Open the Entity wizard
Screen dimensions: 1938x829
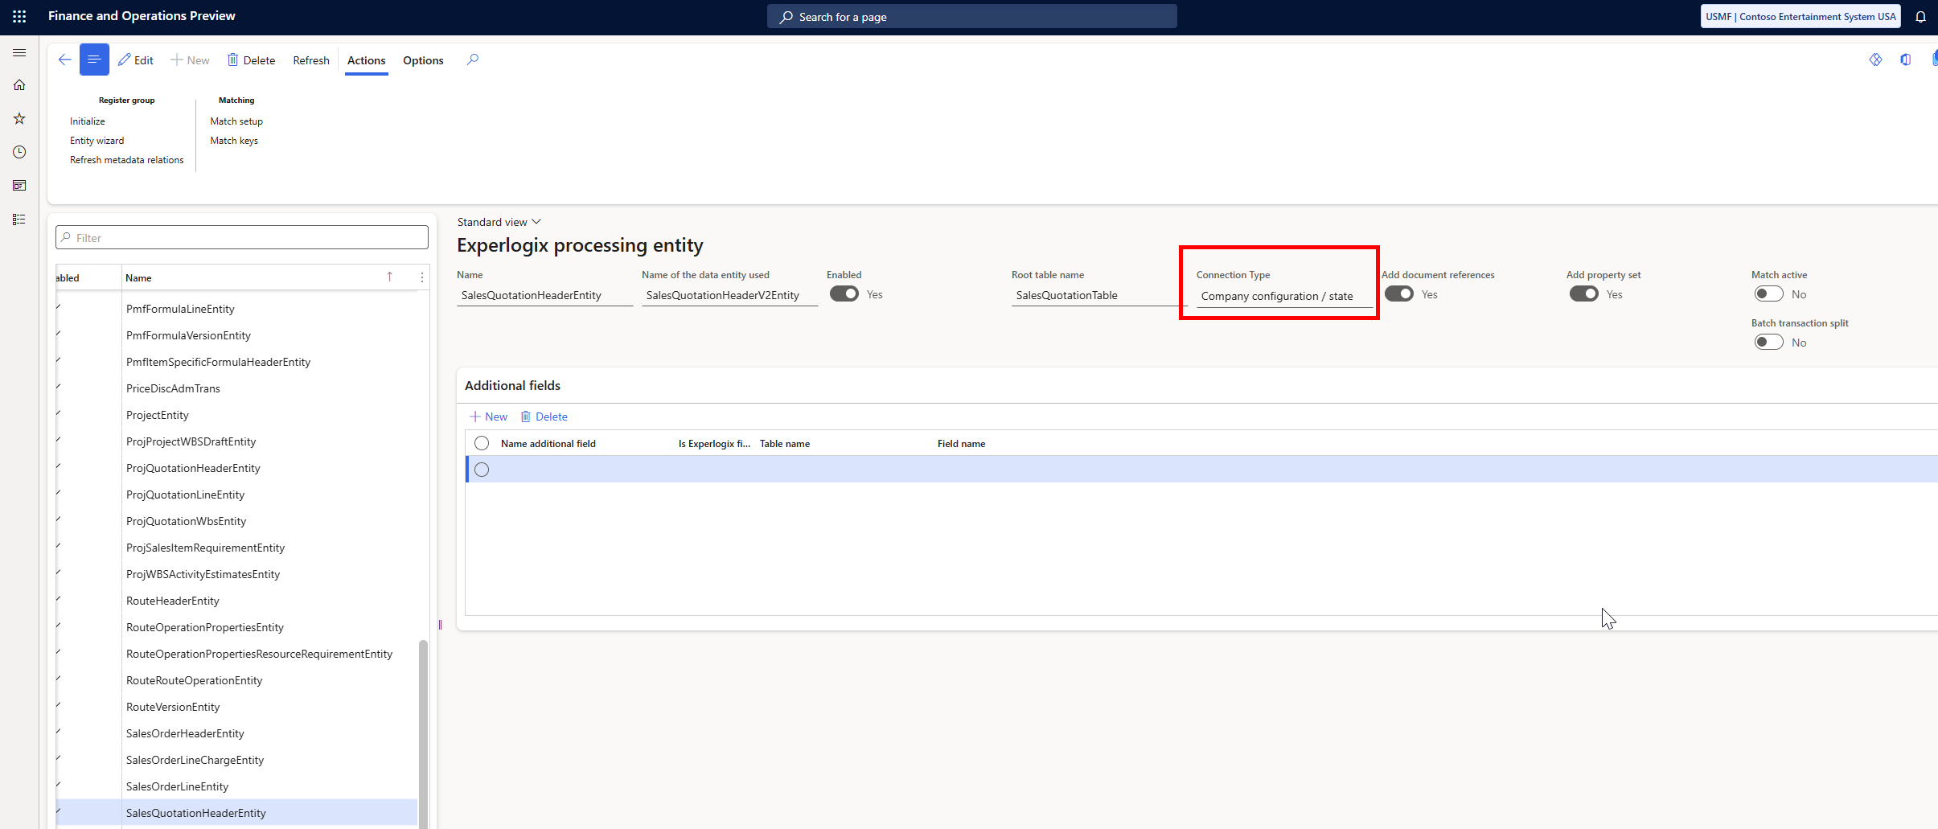point(97,141)
